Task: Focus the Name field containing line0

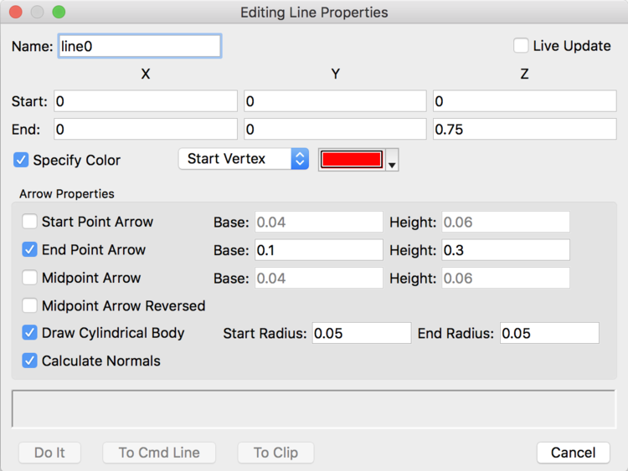Action: tap(140, 46)
